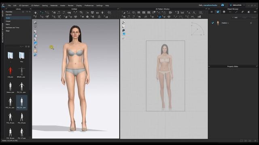Open the Display menu
The width and height of the screenshot is (259, 145).
point(79,5)
